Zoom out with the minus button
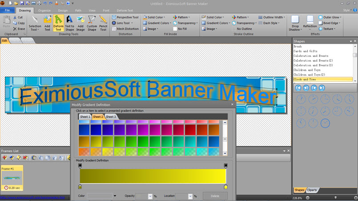 point(308,198)
